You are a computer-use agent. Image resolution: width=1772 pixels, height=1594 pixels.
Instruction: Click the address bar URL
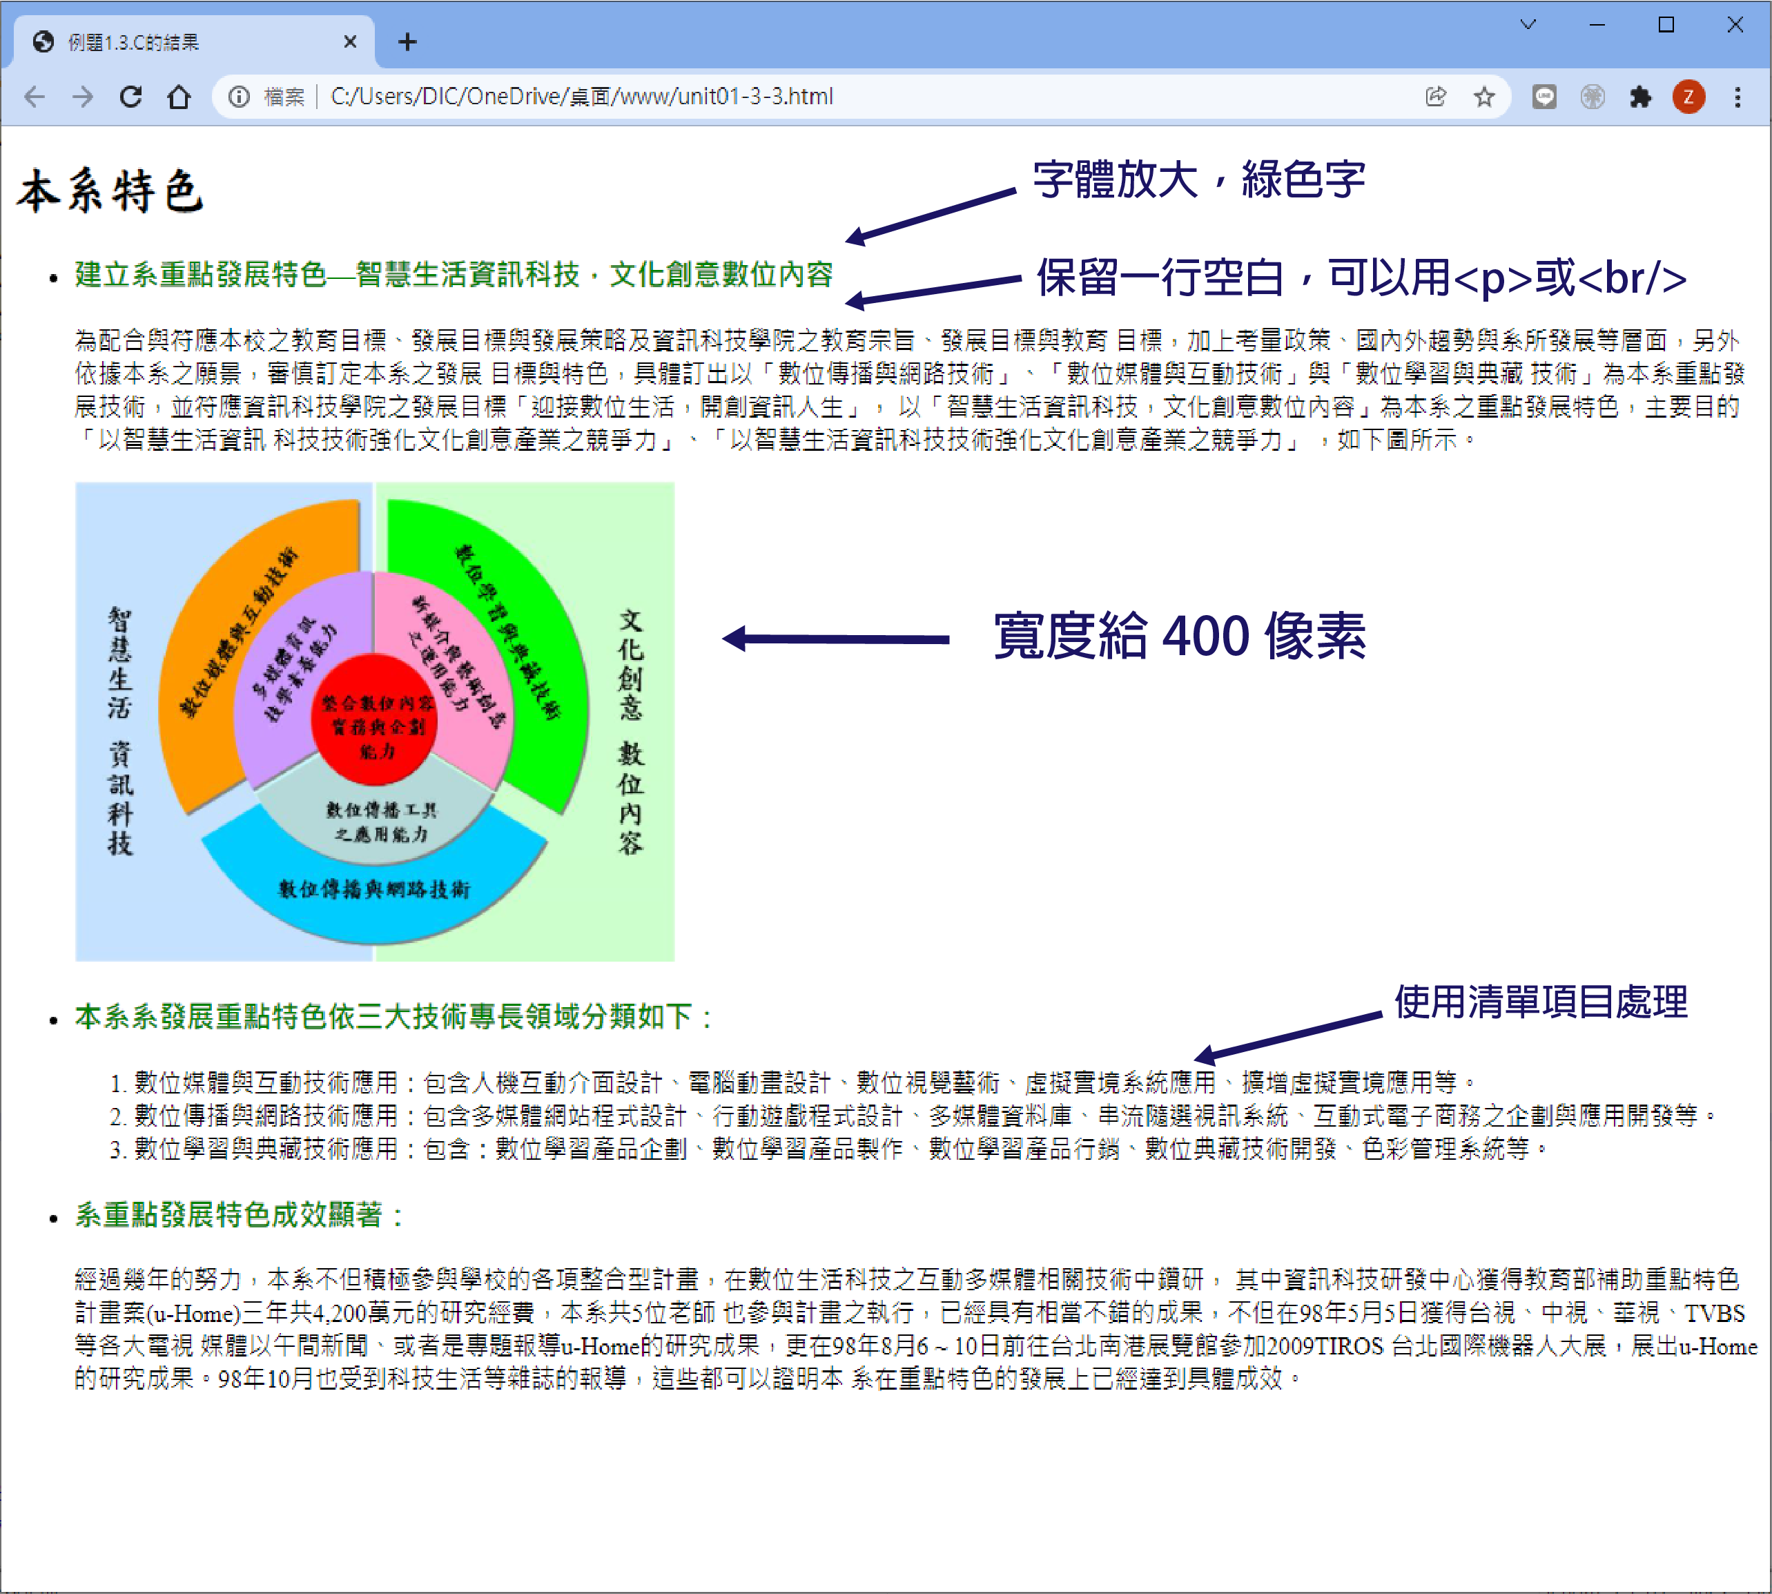(583, 97)
